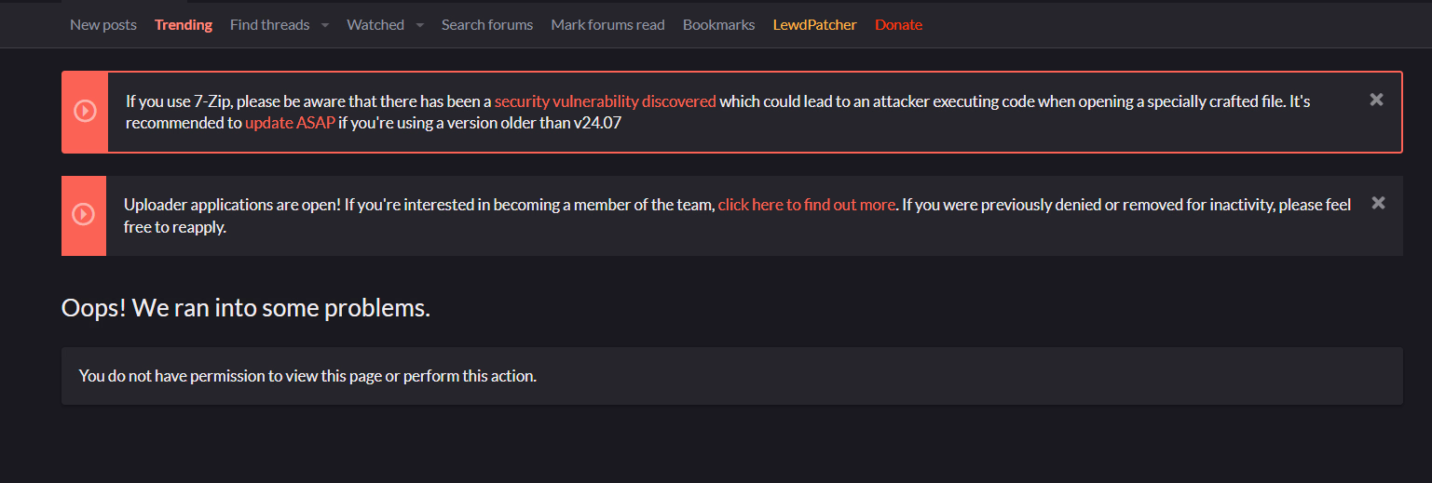
Task: Expand the Find threads dropdown arrow
Action: [x=325, y=25]
